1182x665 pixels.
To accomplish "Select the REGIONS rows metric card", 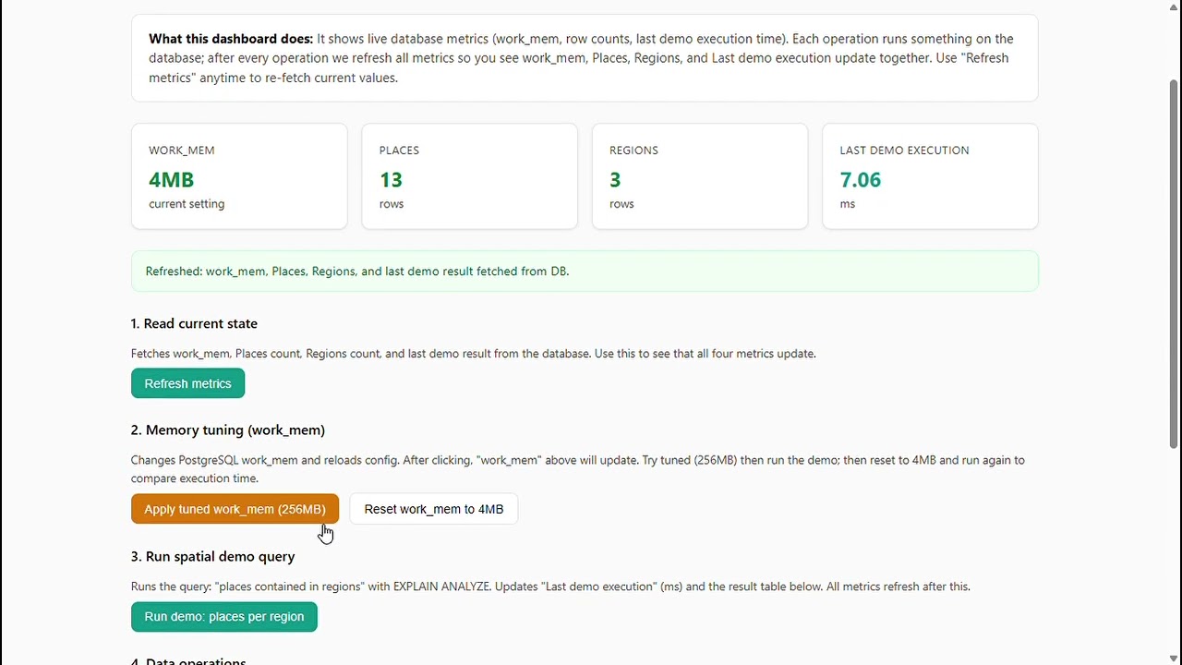I will 700,176.
